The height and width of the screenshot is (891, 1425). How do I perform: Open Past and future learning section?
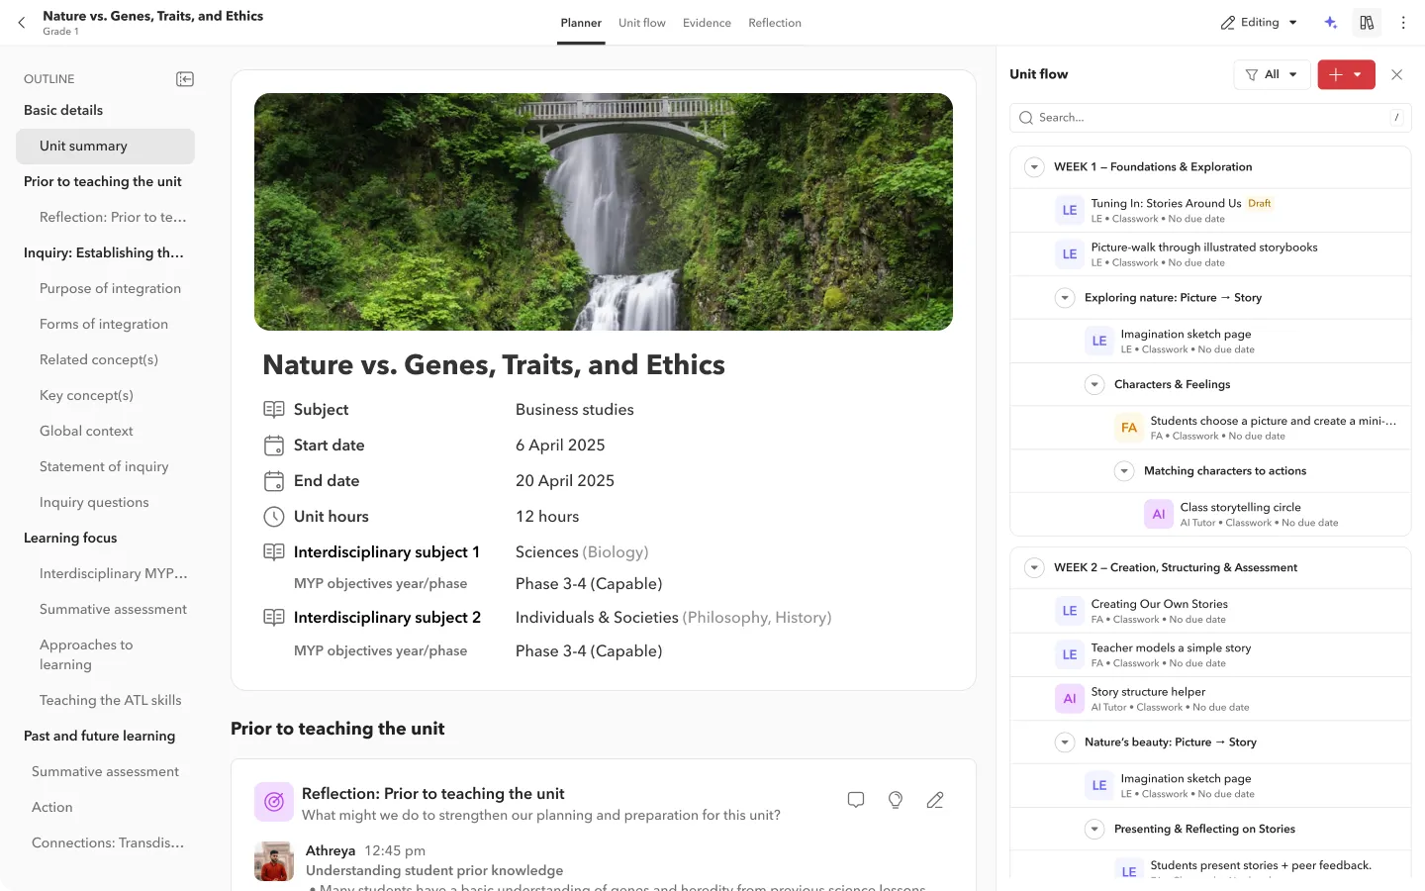(99, 736)
